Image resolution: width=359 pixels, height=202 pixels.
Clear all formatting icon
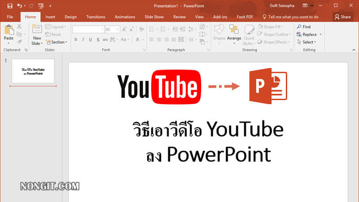141,29
